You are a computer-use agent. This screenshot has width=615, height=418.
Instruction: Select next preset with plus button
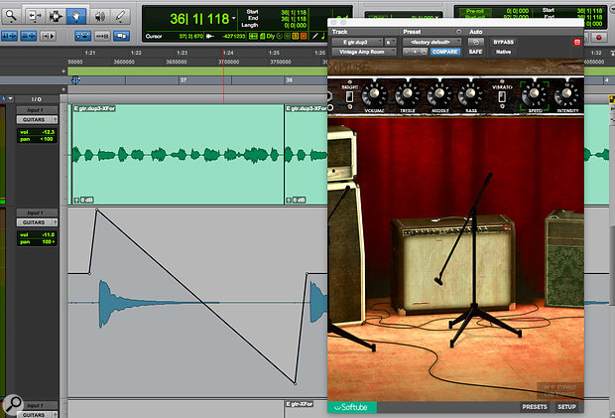pyautogui.click(x=415, y=52)
